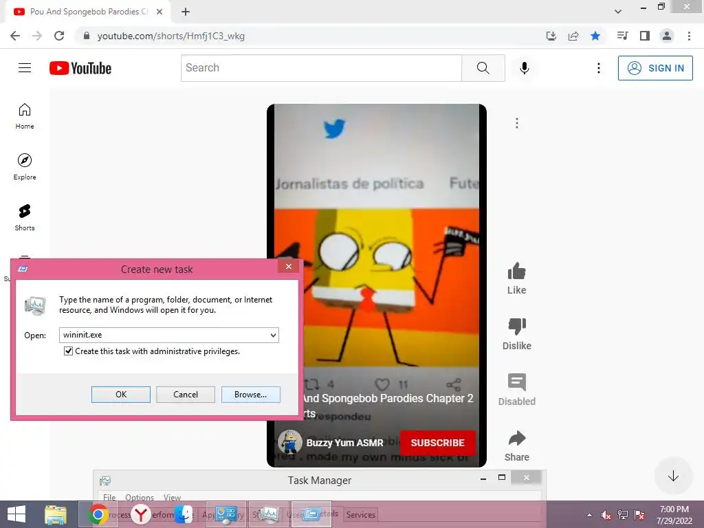The height and width of the screenshot is (528, 704).
Task: Open the Windows Start button
Action: (x=16, y=514)
